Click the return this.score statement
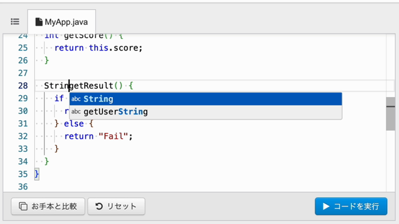Viewport: 399px width, 224px height. pyautogui.click(x=99, y=48)
